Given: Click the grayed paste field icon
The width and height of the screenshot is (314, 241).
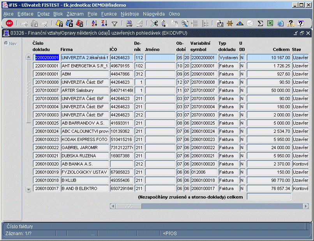Looking at the screenshot, I should pyautogui.click(x=175, y=23).
